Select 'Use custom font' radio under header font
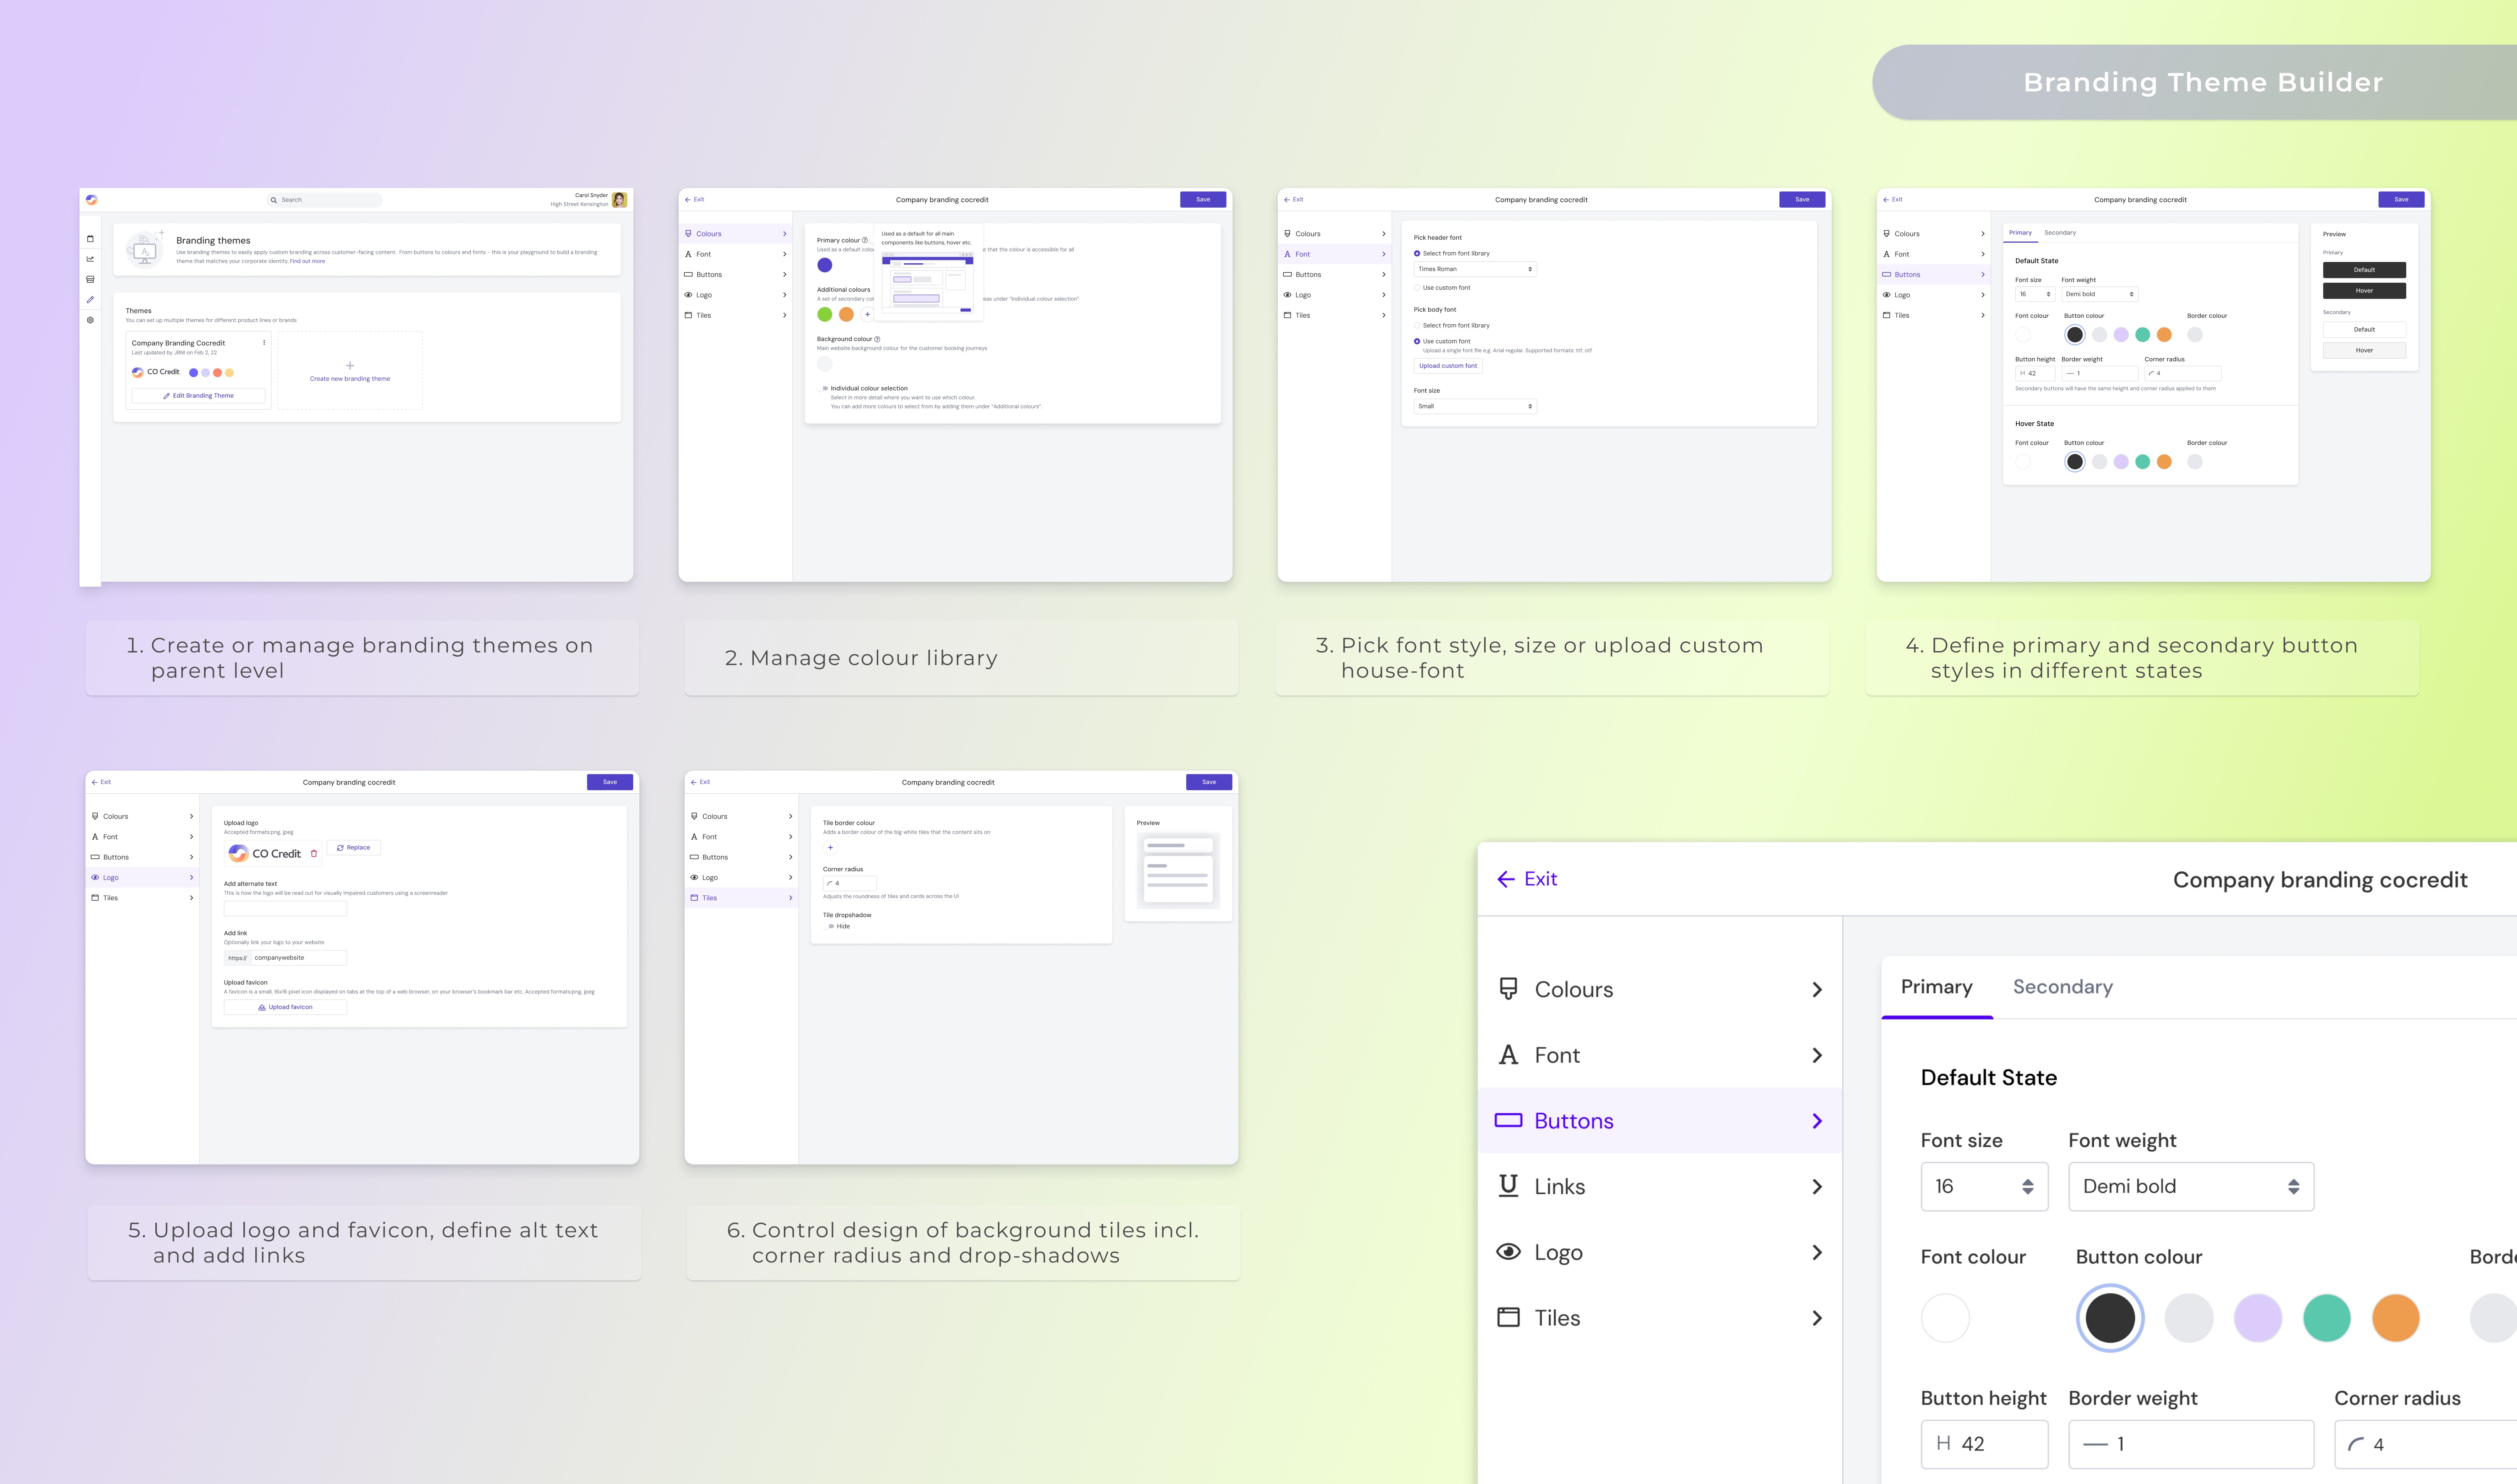This screenshot has width=2517, height=1484. click(1417, 288)
